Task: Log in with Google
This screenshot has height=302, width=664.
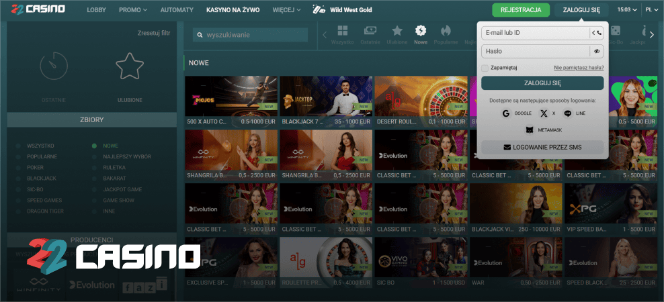Action: [515, 113]
